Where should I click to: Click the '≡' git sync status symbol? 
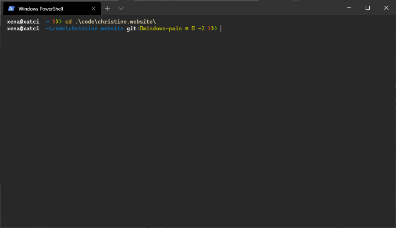[x=187, y=28]
